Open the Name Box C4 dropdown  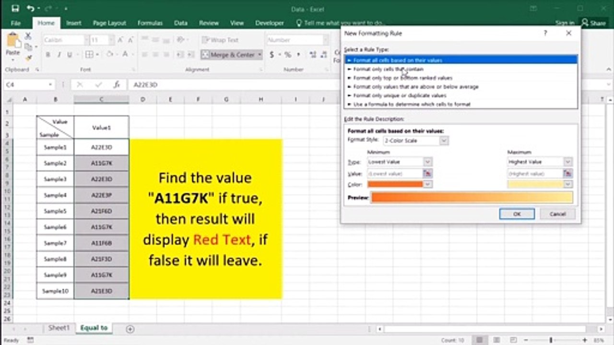[50, 84]
